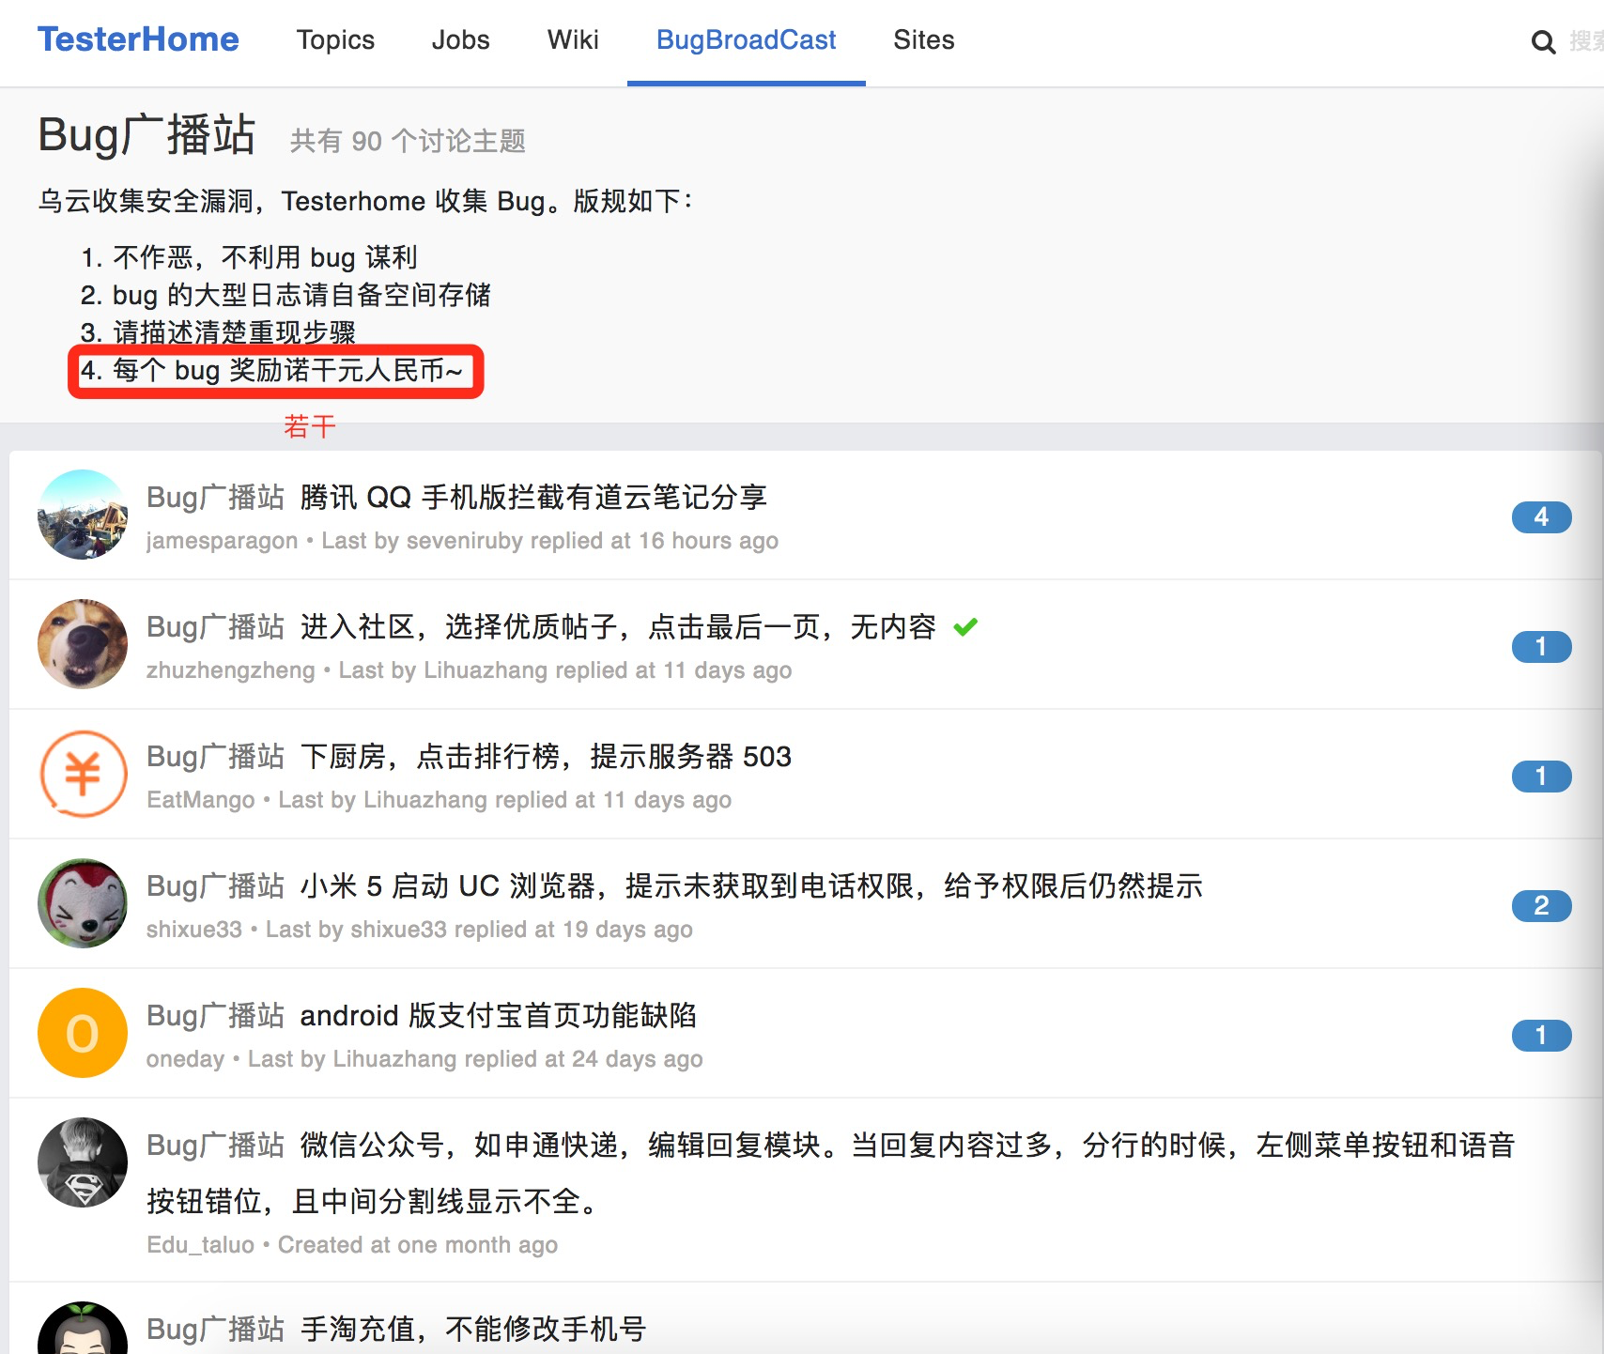Open the Wiki nav item
Screen dimensions: 1604x1354
coord(573,39)
